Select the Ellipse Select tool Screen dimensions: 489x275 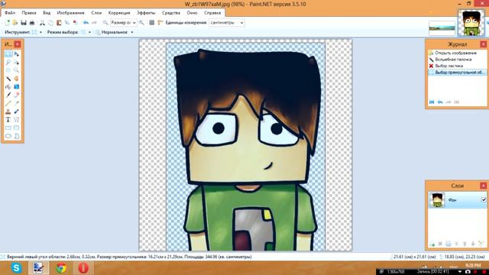[8, 70]
